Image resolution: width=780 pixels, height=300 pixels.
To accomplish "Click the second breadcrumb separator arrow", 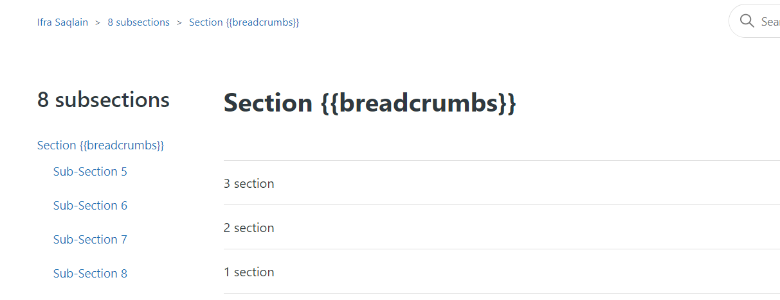I will click(x=179, y=22).
